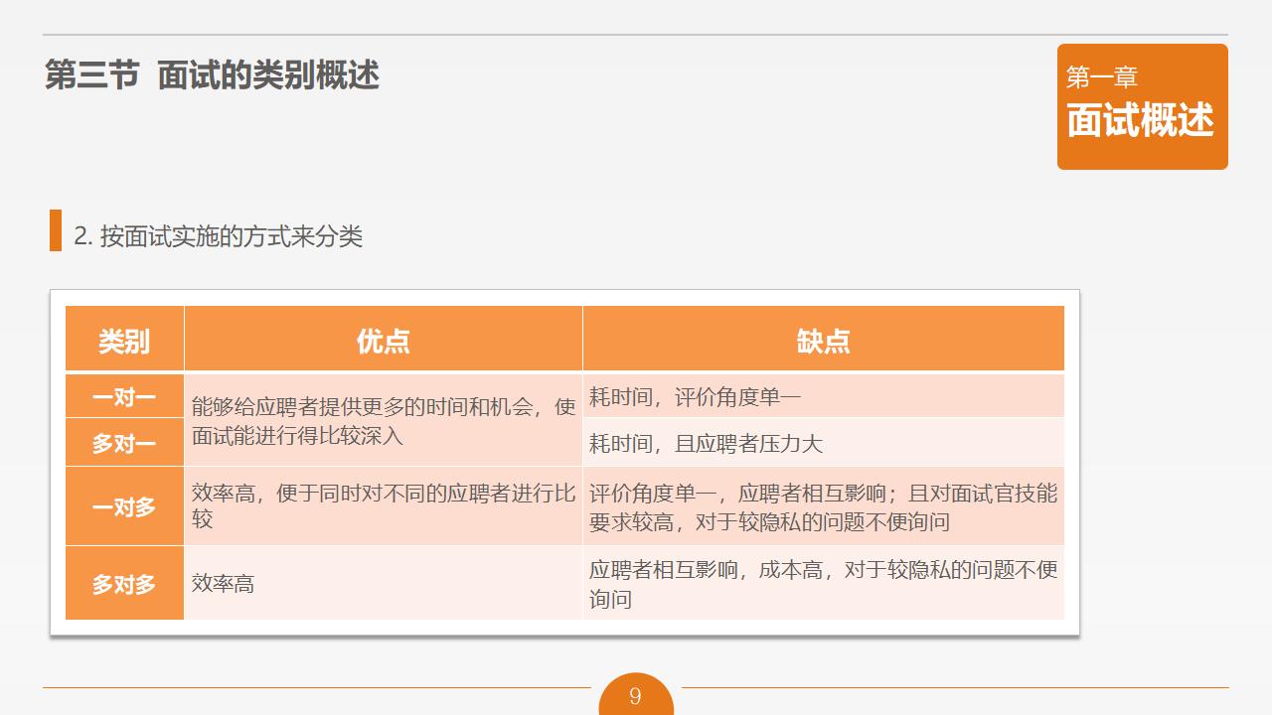This screenshot has height=715, width=1272.
Task: Click the 缺点 table header cell
Action: click(x=824, y=339)
